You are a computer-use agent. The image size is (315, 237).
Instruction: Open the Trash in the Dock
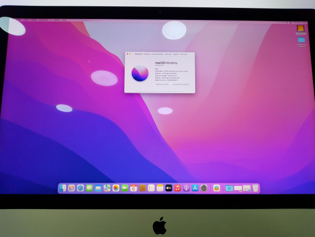[x=256, y=188]
